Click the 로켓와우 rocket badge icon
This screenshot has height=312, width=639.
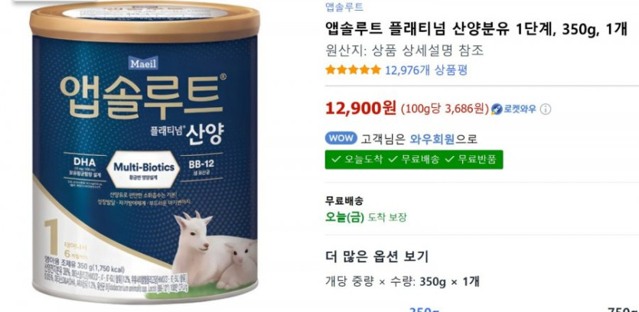(x=497, y=109)
